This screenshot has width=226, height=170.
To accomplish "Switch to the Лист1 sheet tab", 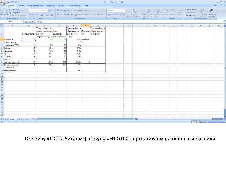I will coord(13,119).
